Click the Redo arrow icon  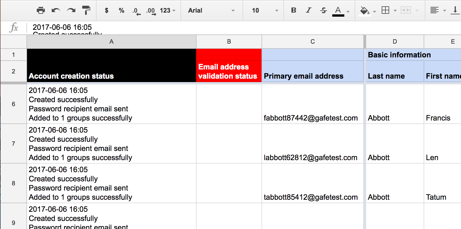point(71,11)
